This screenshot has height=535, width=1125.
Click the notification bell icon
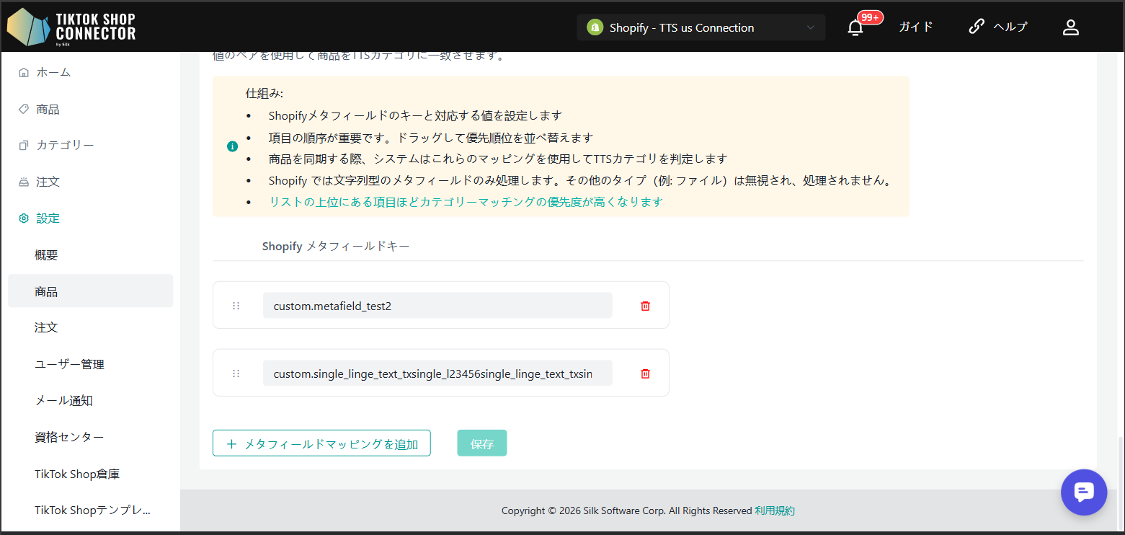pos(855,27)
